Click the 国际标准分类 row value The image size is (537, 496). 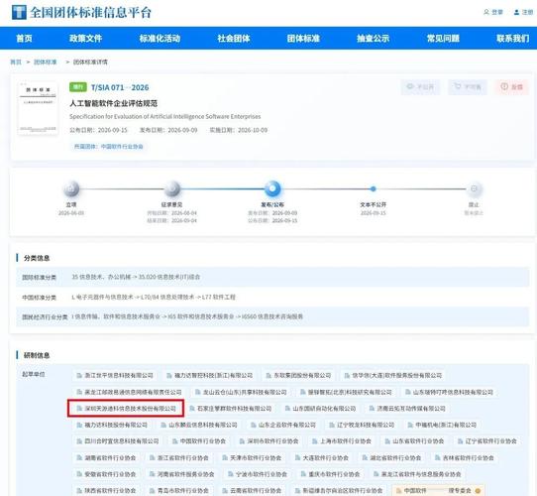point(136,277)
